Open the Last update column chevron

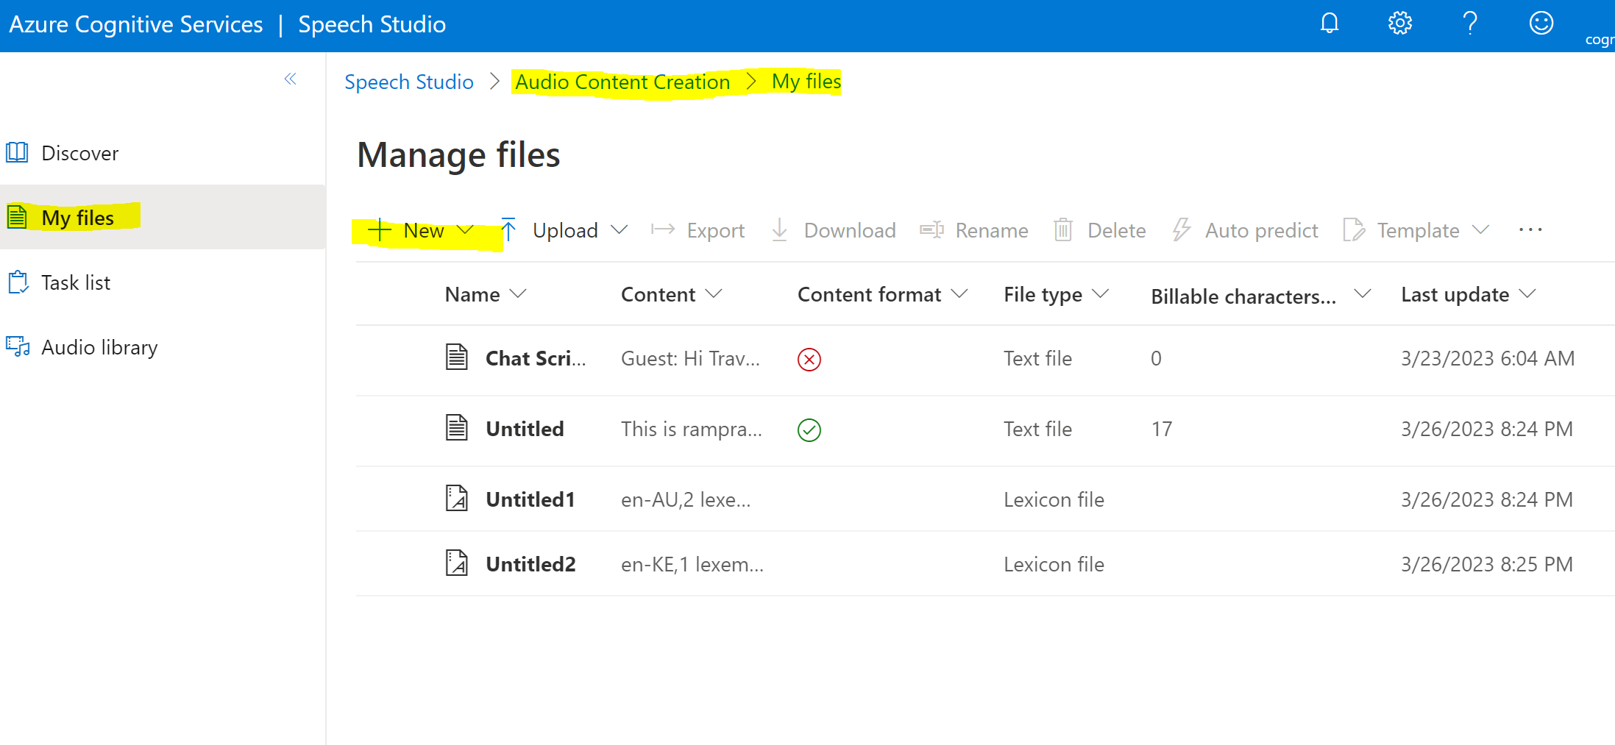pos(1527,293)
